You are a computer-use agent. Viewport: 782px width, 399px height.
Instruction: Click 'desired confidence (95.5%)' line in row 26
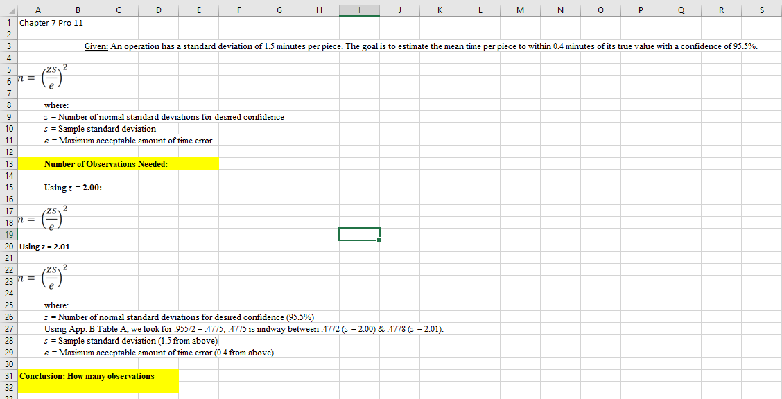[179, 317]
